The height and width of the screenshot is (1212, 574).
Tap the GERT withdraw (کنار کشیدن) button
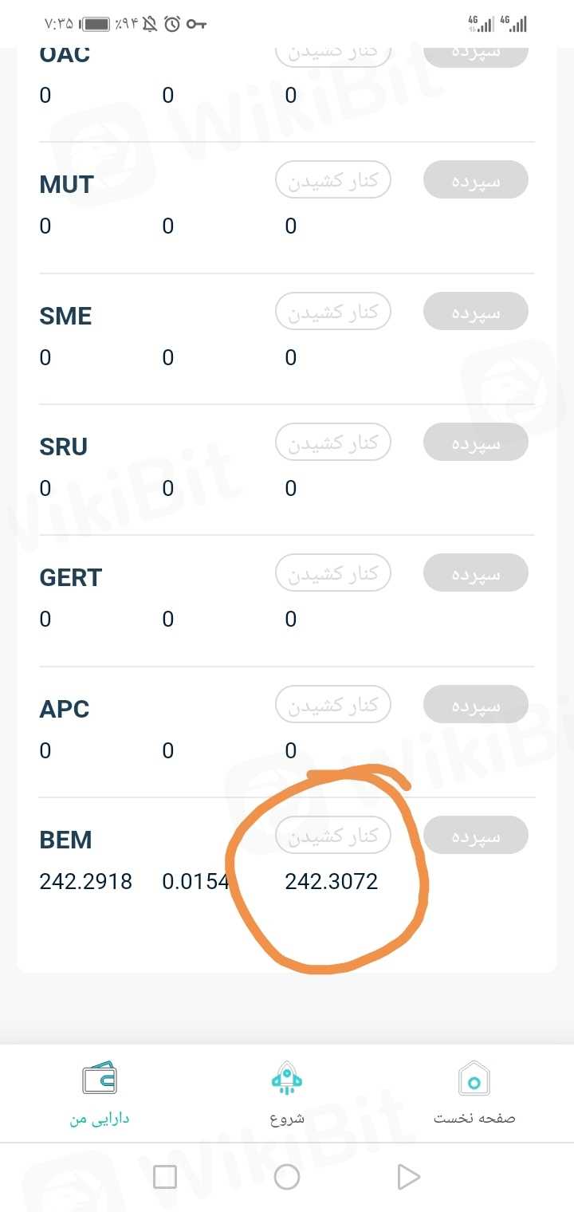point(333,573)
